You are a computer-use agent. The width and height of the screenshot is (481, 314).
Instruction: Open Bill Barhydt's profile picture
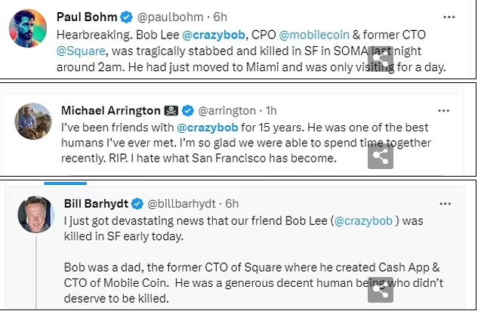(35, 215)
